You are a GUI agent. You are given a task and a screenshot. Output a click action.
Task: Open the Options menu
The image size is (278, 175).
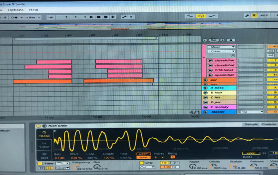[x=16, y=10]
